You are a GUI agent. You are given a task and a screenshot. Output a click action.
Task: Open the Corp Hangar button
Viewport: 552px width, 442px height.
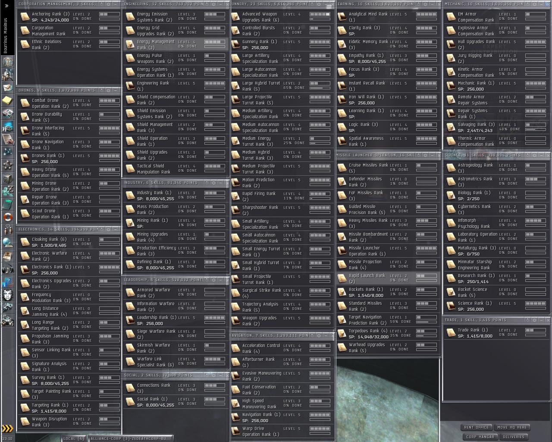point(480,437)
